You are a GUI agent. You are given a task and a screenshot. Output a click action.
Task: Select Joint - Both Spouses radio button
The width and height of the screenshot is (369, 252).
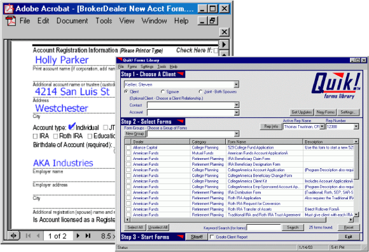[200, 91]
